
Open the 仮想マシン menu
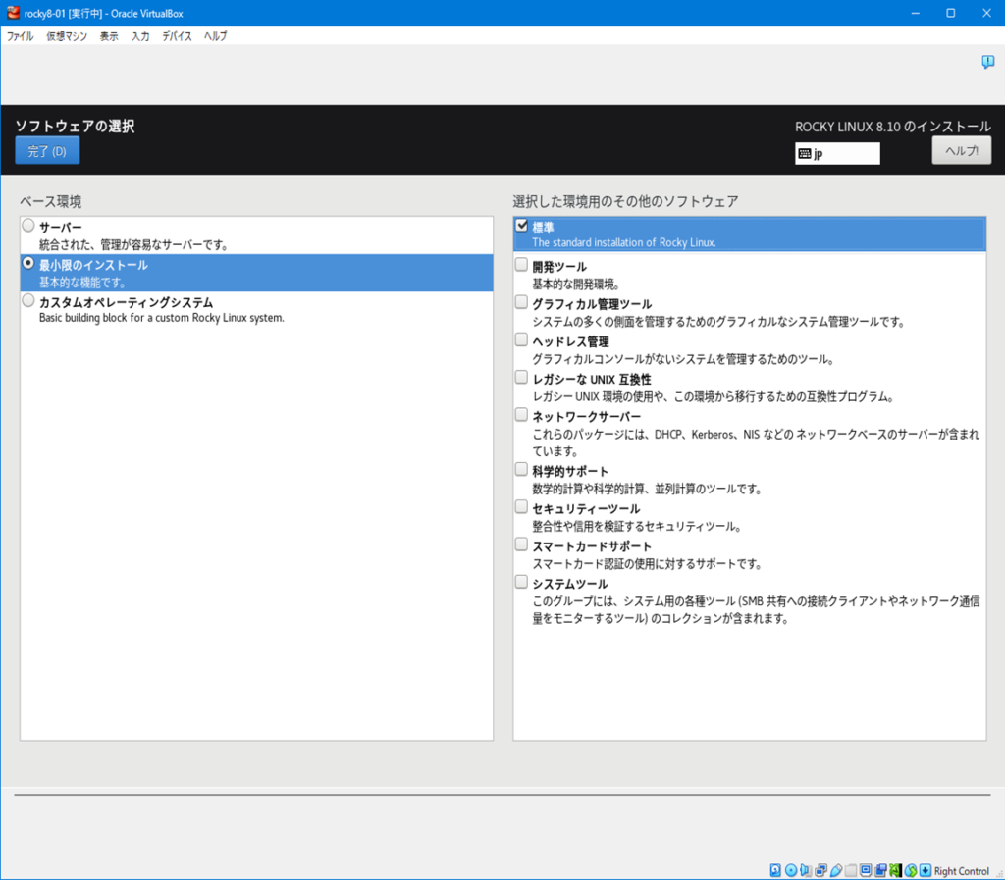[x=67, y=36]
